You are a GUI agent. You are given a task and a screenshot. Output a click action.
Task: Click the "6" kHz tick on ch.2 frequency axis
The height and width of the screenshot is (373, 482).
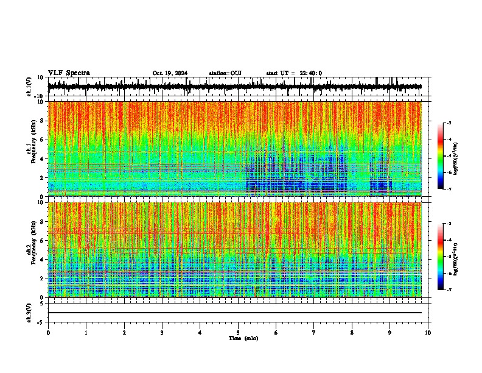tap(43, 241)
